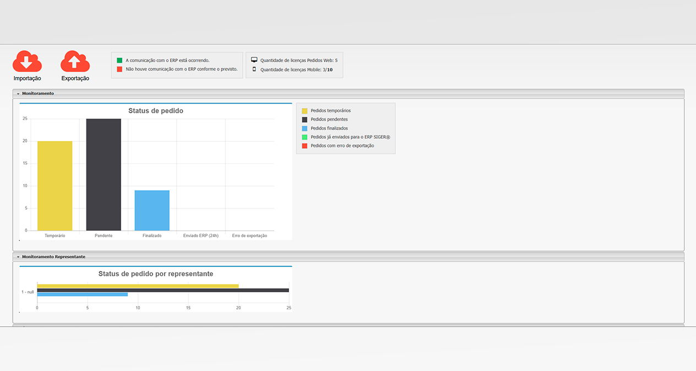Click the Monitoramento panel header title
696x371 pixels.
38,94
